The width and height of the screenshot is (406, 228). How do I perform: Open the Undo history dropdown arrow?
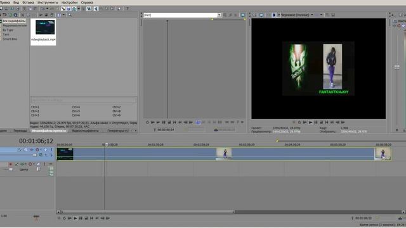[x=47, y=8]
